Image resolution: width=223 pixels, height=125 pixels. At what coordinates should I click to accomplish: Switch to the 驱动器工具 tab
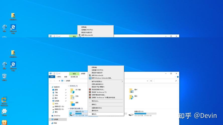(x=74, y=77)
